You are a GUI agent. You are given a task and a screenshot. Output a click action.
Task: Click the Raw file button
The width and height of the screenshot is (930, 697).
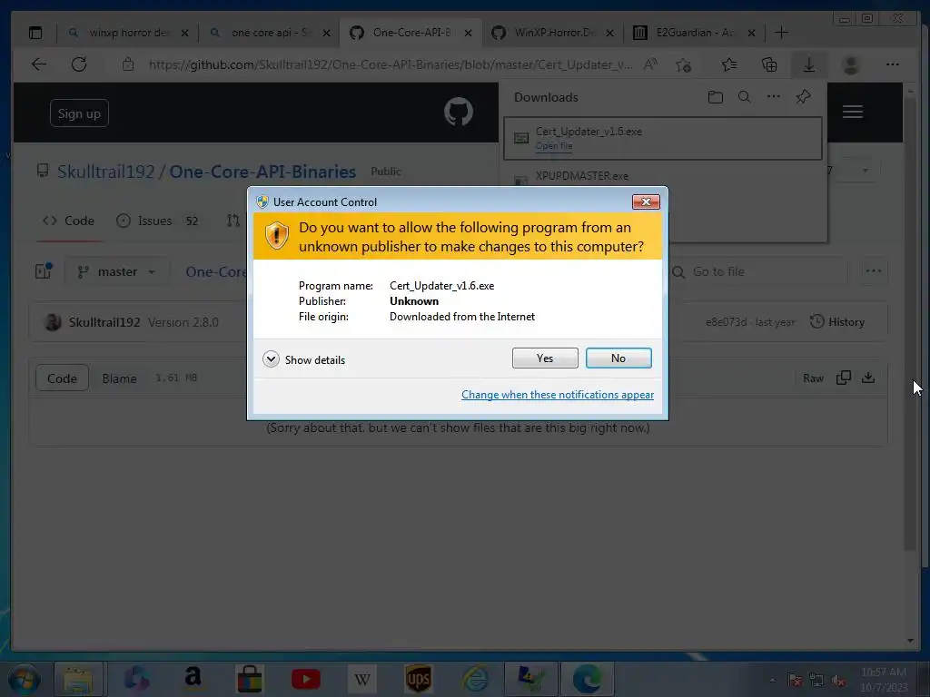[813, 378]
